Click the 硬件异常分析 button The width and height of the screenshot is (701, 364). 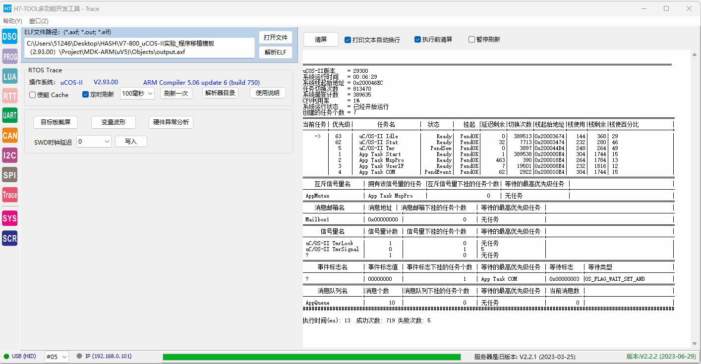(x=171, y=122)
